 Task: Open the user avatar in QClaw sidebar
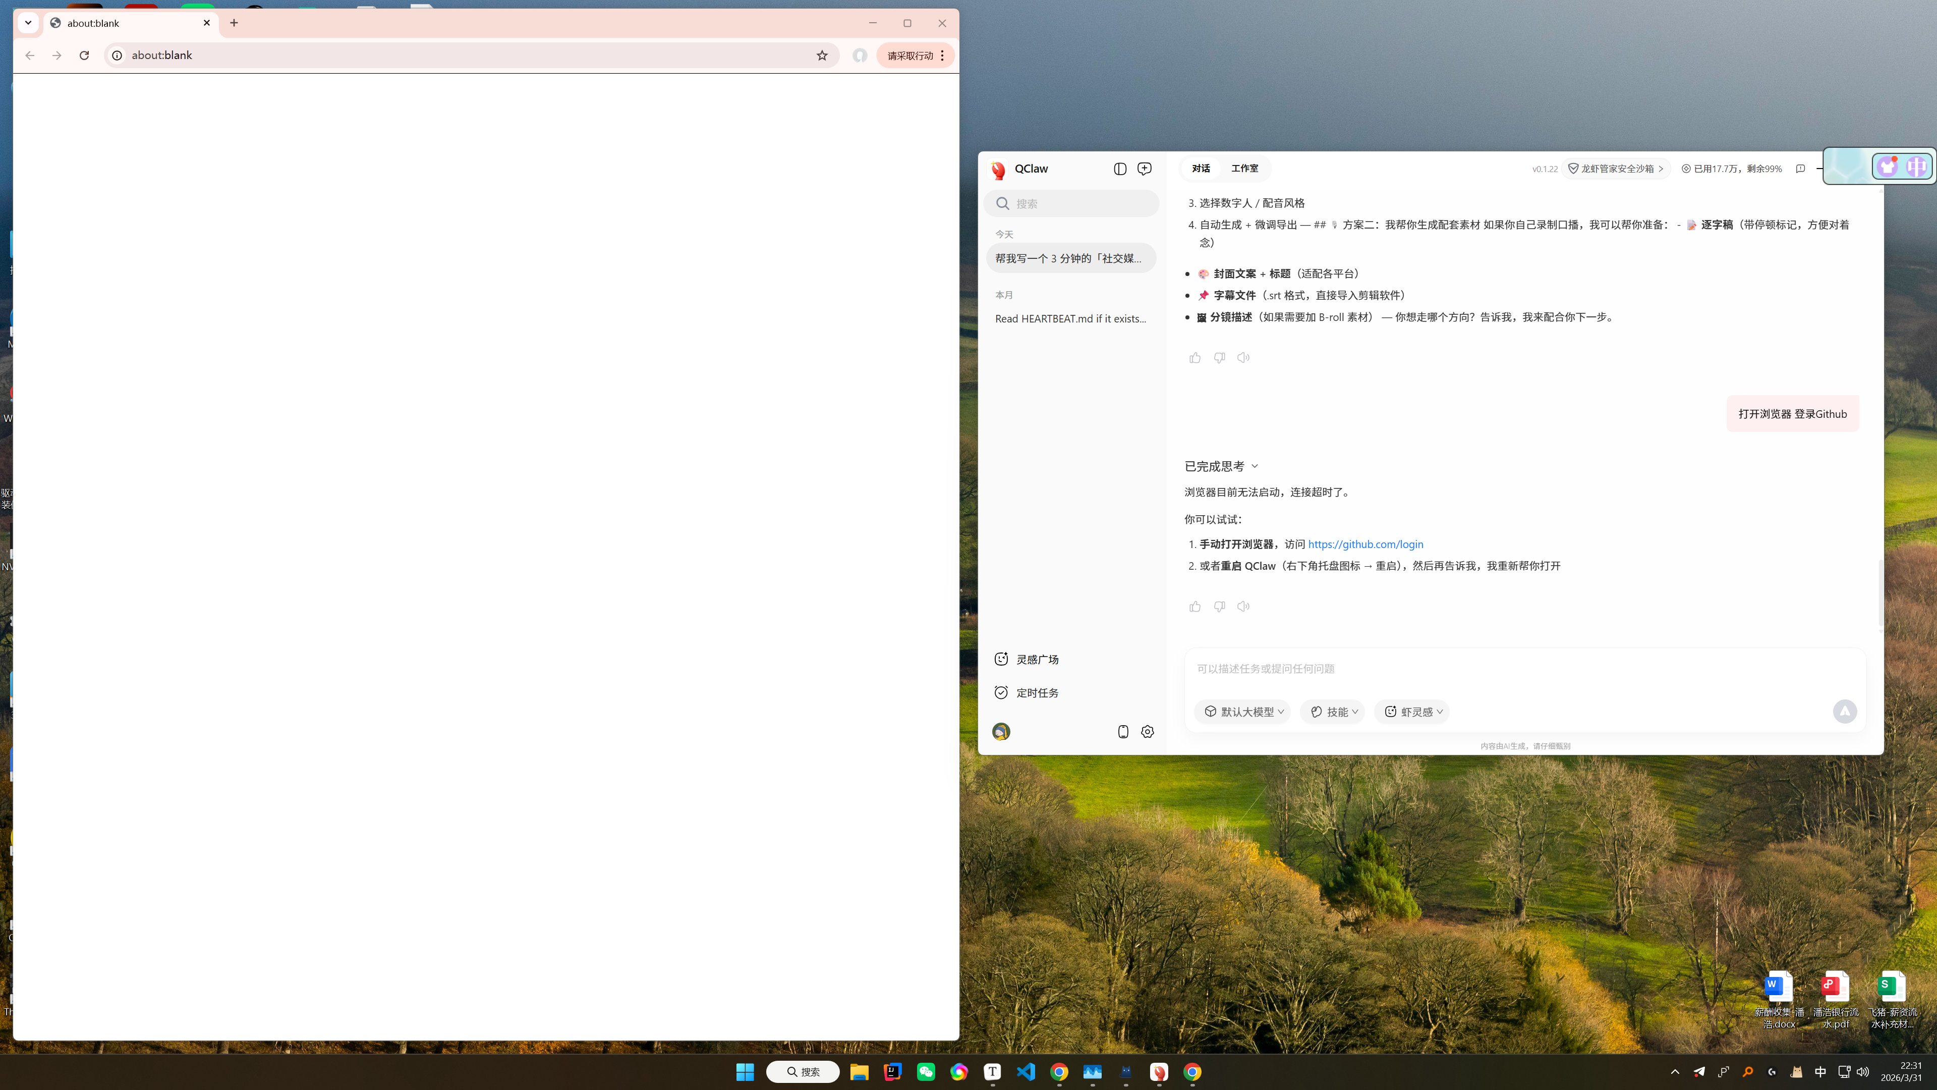(x=1001, y=731)
